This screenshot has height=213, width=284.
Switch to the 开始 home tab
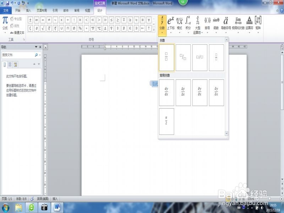click(x=17, y=11)
